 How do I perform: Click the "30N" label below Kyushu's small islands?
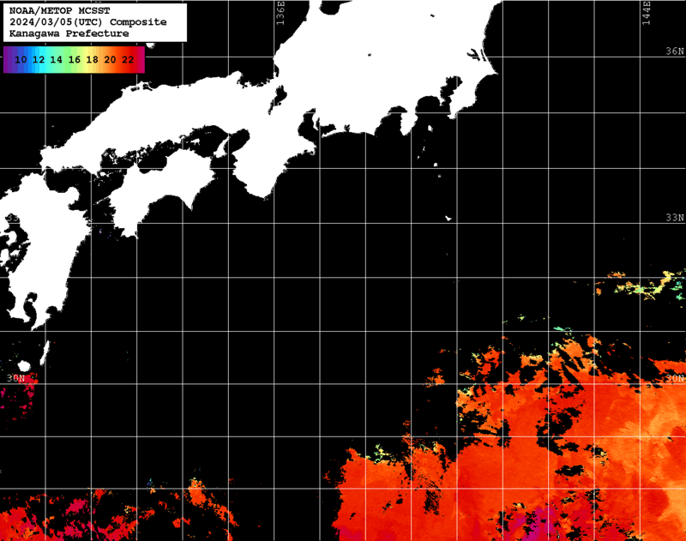click(x=15, y=378)
